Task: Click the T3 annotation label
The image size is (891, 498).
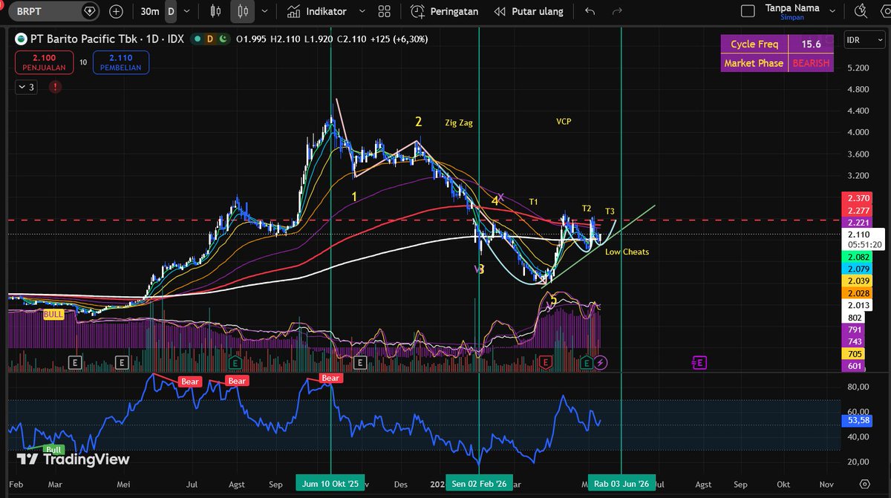Action: coord(610,212)
